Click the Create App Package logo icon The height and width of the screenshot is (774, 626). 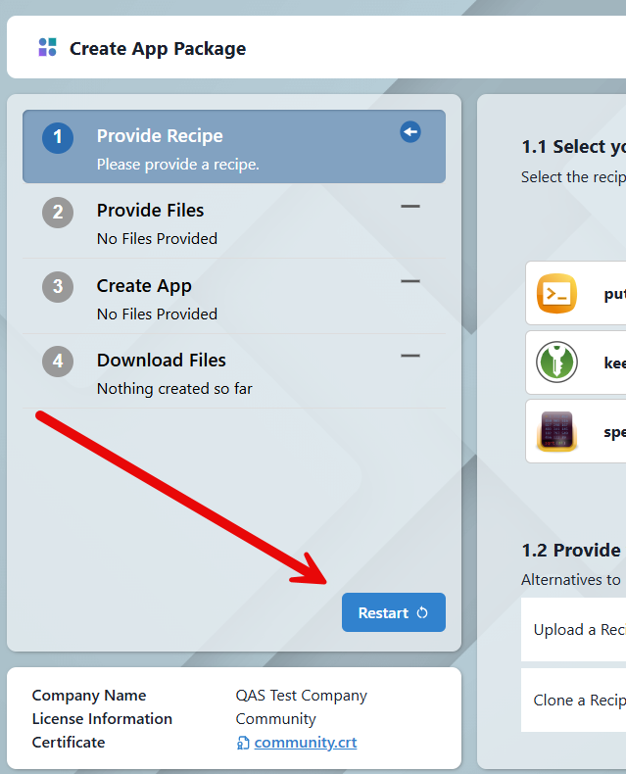(47, 48)
